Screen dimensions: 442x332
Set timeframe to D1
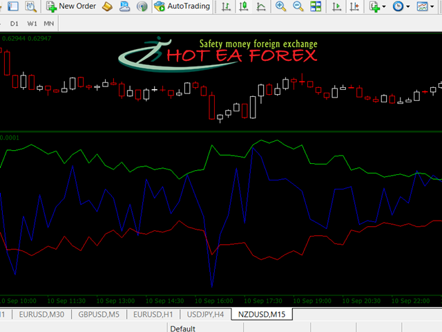point(15,23)
